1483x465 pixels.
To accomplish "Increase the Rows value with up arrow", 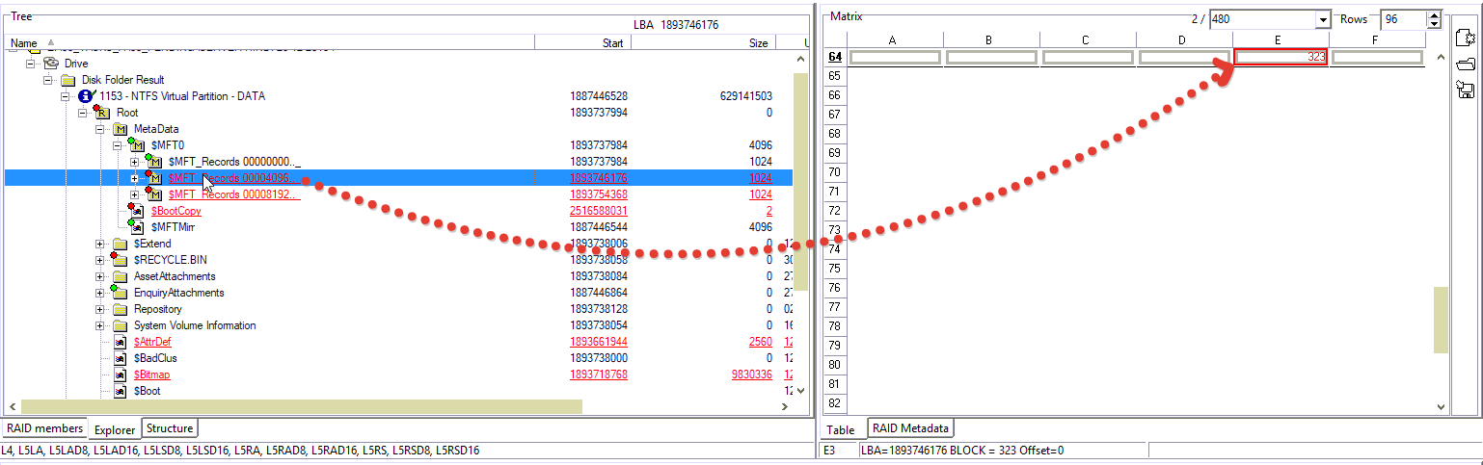I will pos(1435,15).
